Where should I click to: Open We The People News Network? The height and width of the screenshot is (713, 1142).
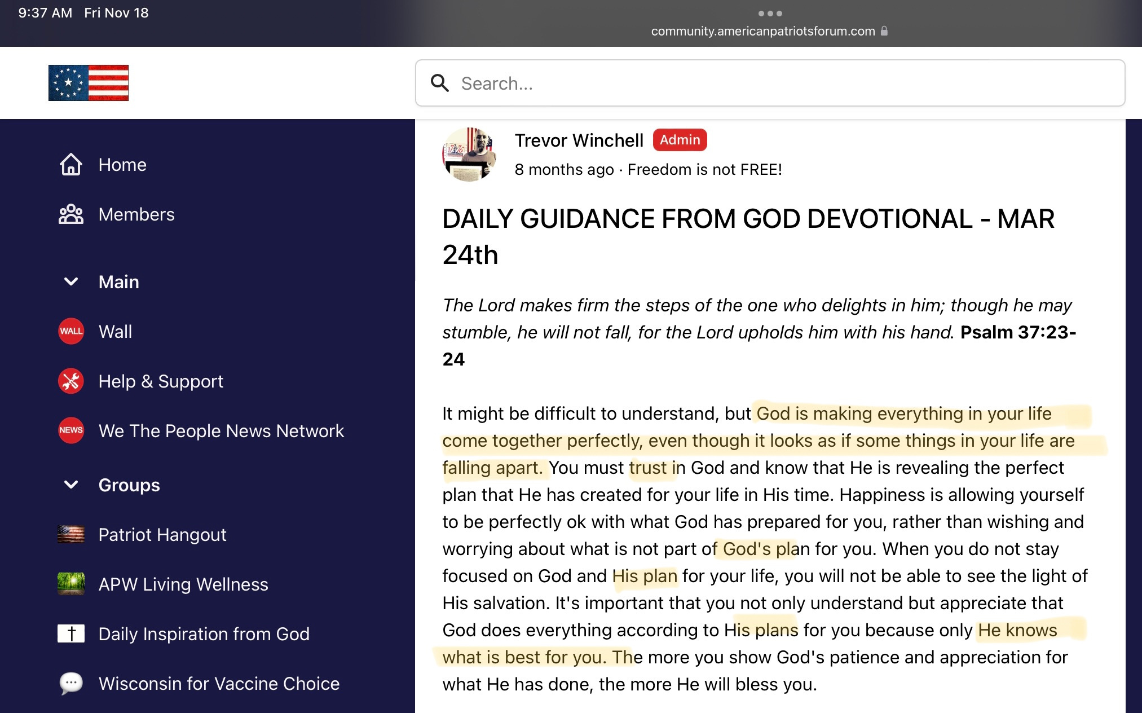pos(221,431)
